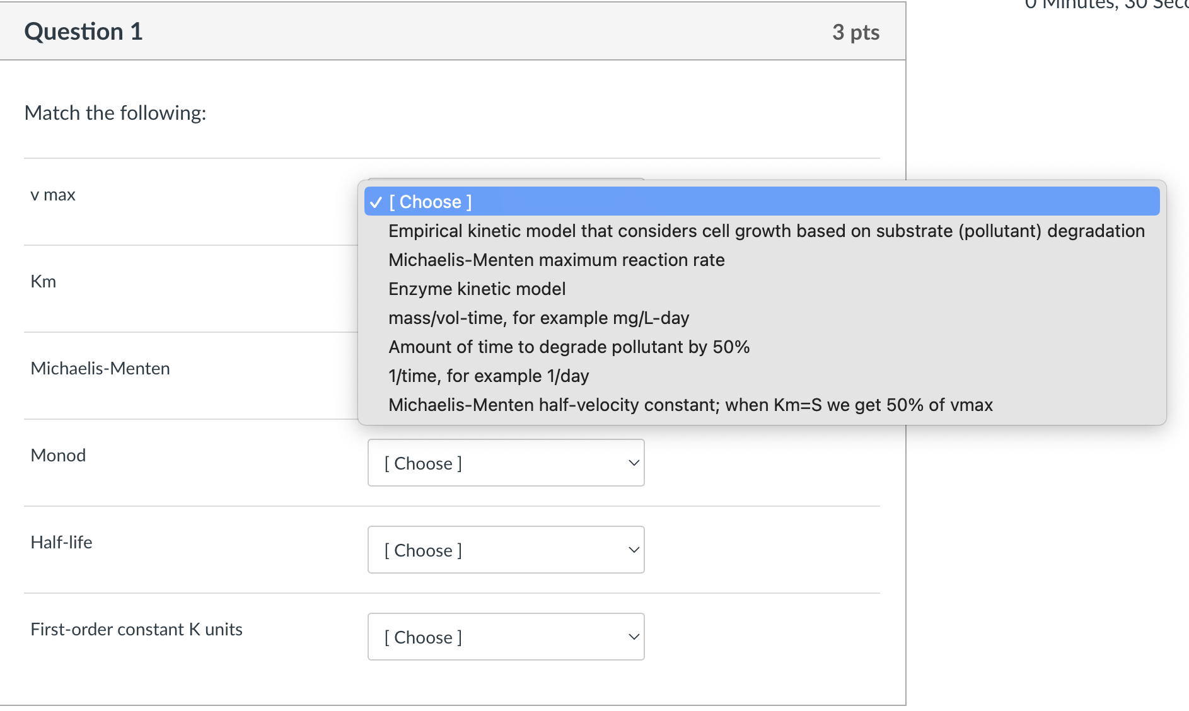Open the First-order constant K units dropdown

click(506, 637)
